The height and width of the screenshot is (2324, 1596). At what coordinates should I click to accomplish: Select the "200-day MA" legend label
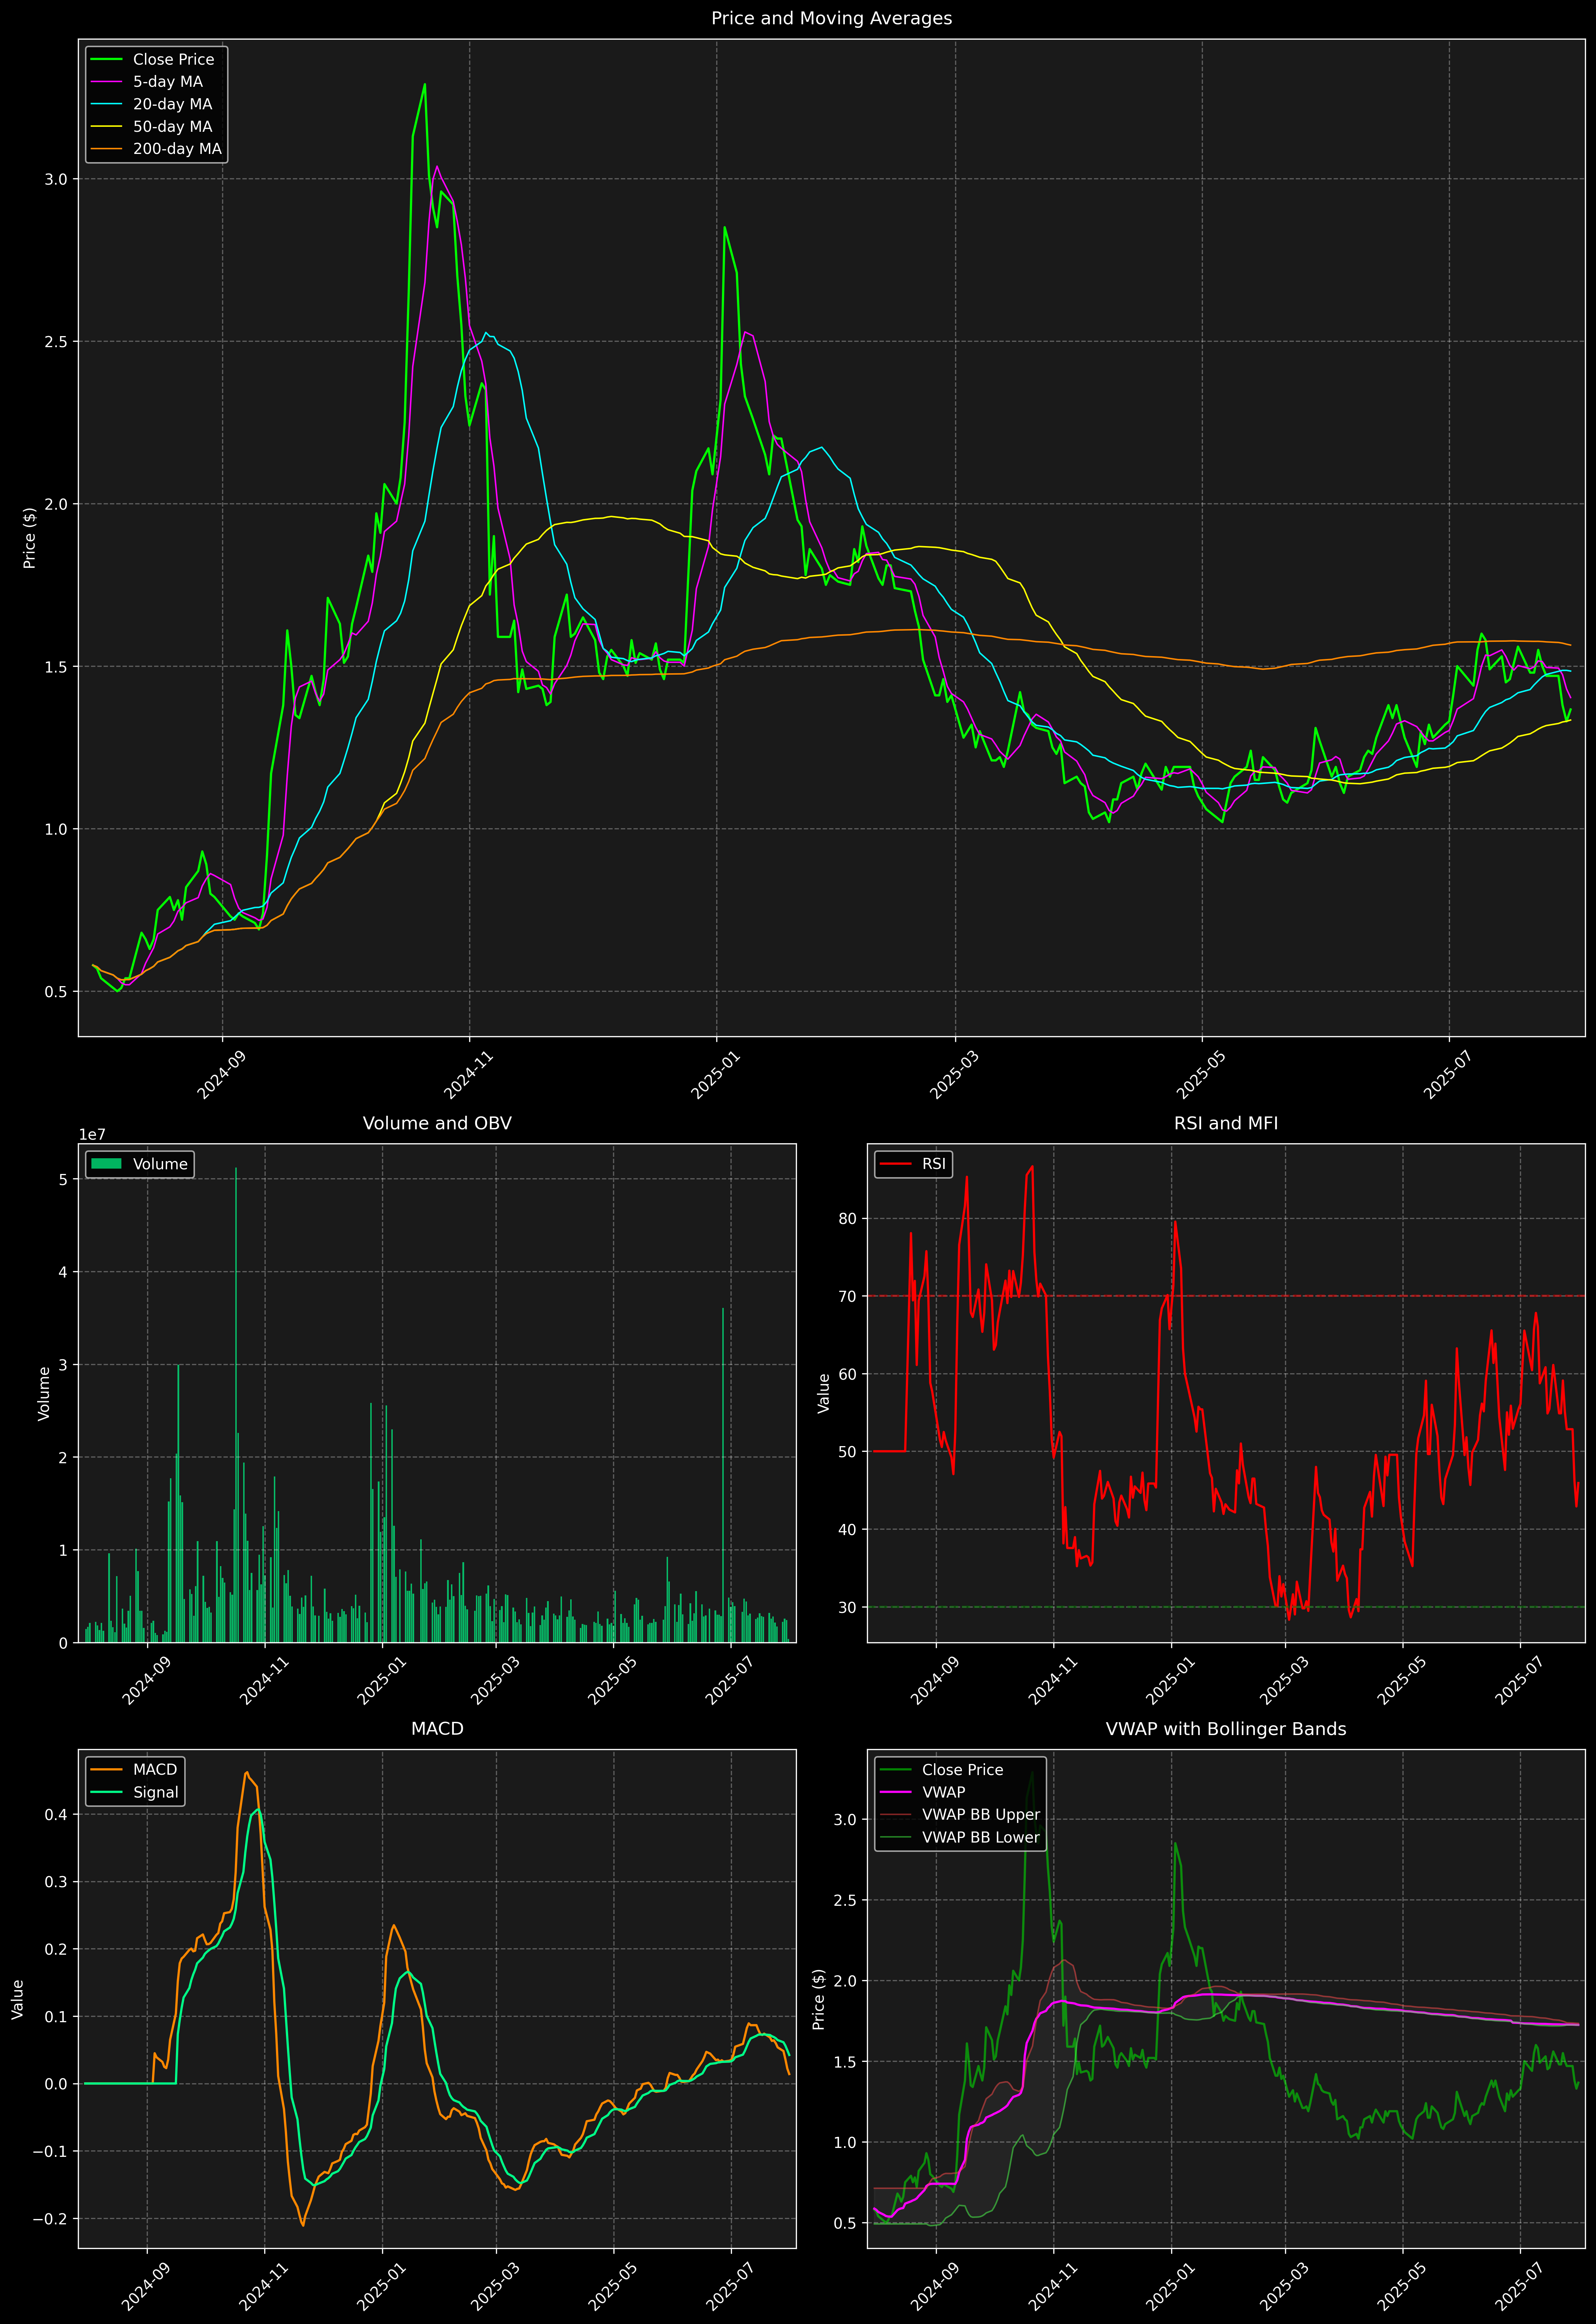tap(177, 149)
